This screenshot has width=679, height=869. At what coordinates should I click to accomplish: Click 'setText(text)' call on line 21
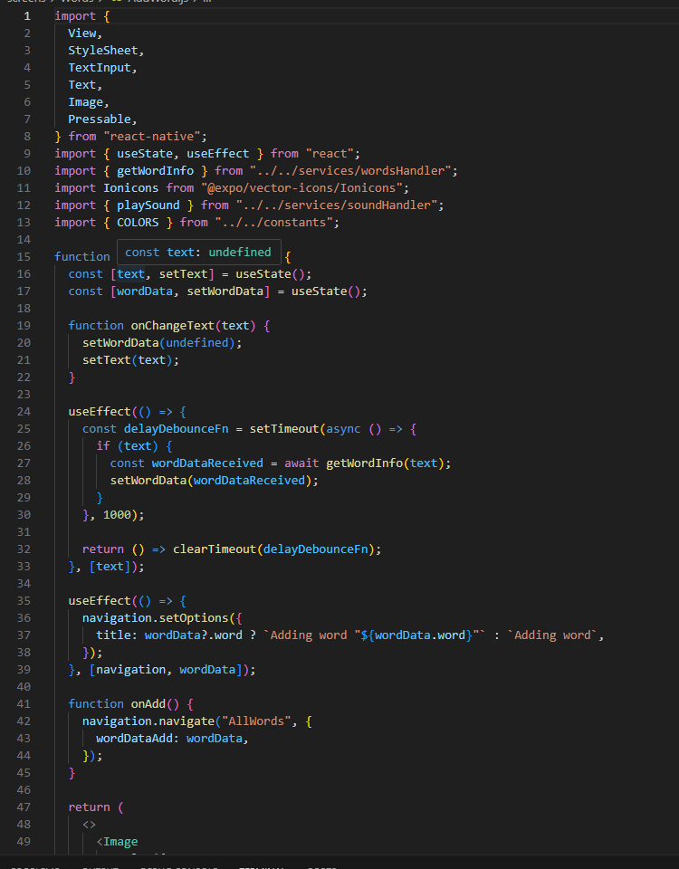click(128, 359)
